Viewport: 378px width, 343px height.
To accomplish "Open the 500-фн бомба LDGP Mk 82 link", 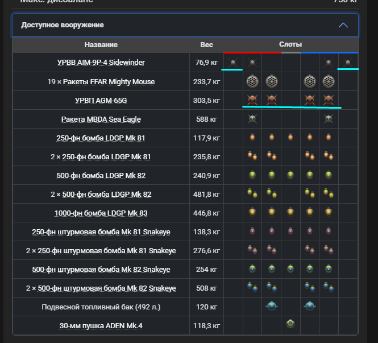I will [101, 176].
